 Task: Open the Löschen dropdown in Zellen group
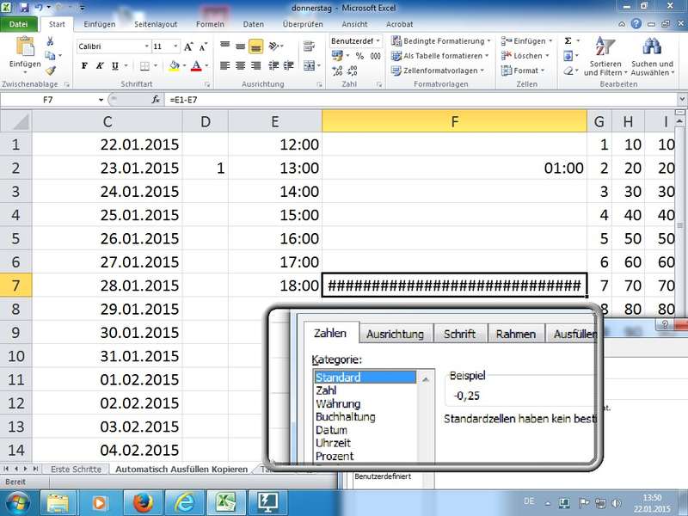pyautogui.click(x=525, y=56)
